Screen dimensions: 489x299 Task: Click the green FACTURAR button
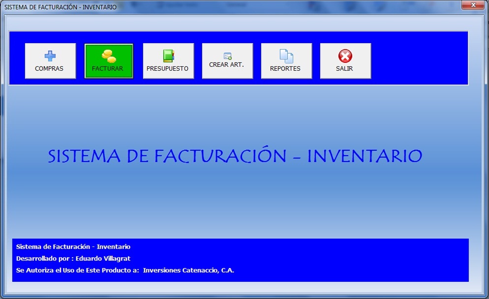pos(109,61)
